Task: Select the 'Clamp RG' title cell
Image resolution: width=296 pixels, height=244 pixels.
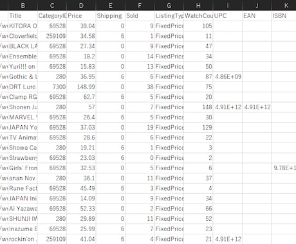Action: pos(23,97)
